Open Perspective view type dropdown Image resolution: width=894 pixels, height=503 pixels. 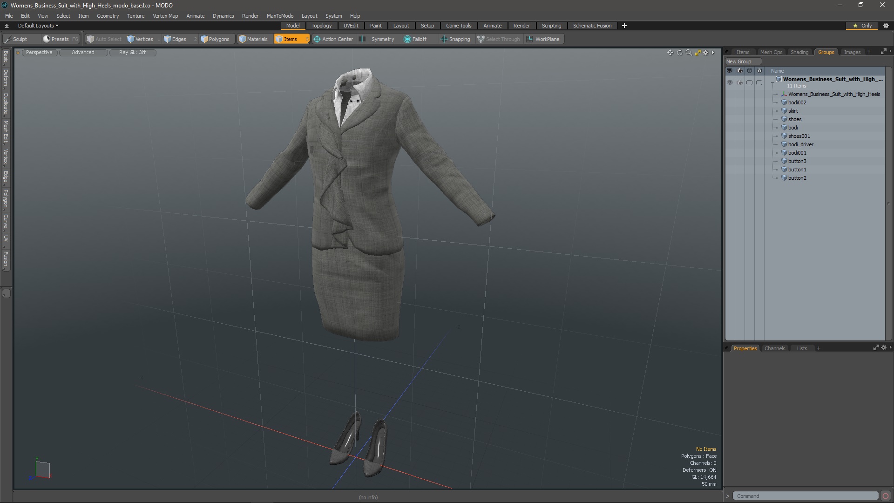tap(39, 52)
